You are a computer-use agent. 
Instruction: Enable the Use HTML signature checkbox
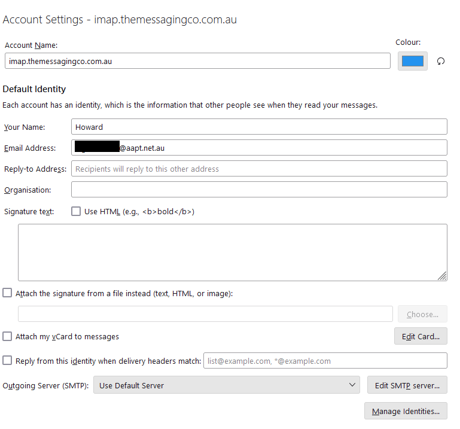[x=76, y=211]
